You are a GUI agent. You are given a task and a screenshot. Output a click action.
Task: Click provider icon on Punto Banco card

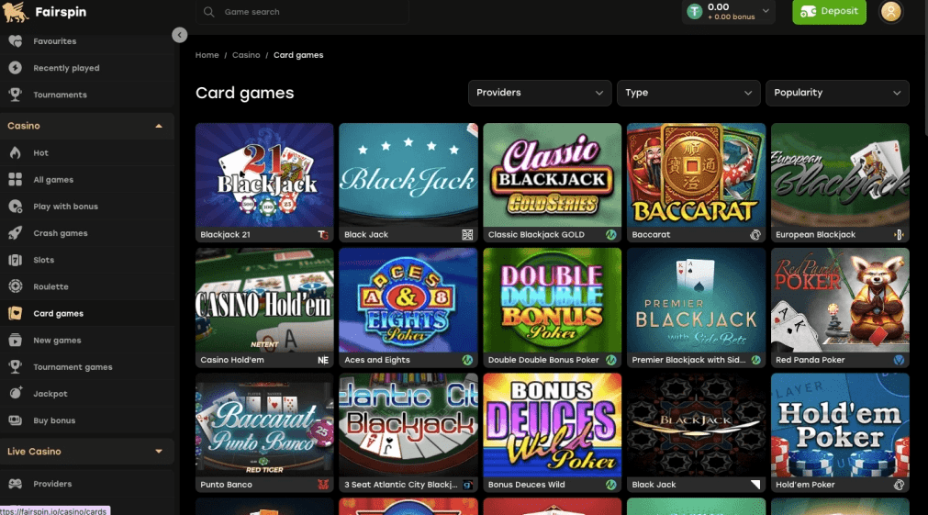tap(323, 485)
